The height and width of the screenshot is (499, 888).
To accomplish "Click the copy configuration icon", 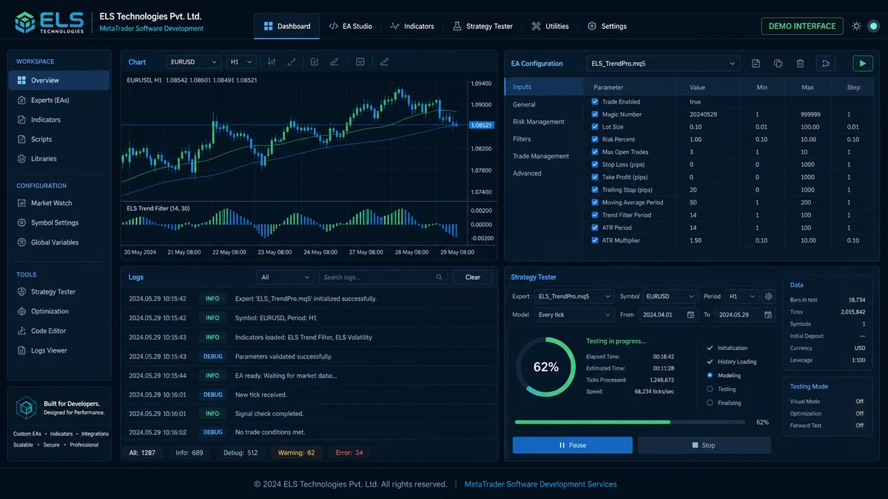I will [778, 64].
